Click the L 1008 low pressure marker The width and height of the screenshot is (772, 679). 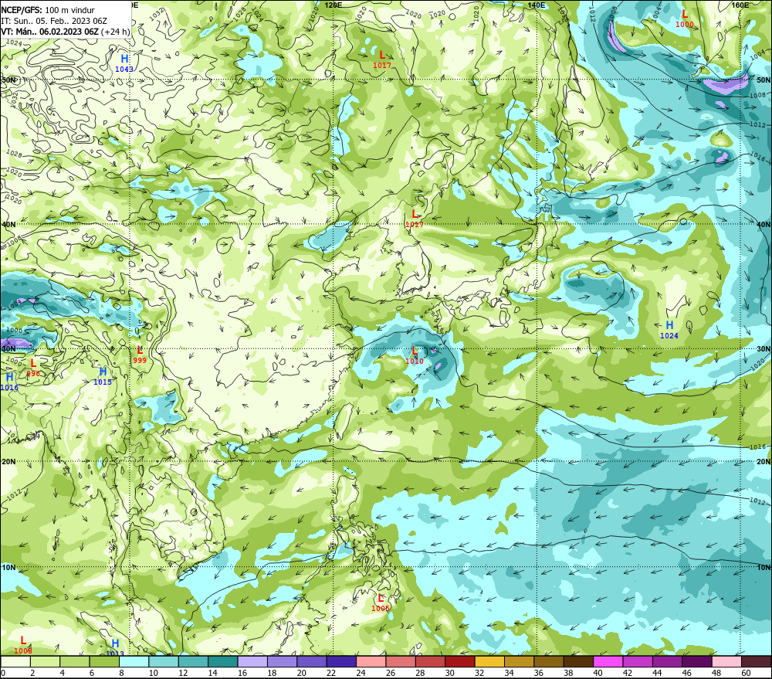click(22, 645)
